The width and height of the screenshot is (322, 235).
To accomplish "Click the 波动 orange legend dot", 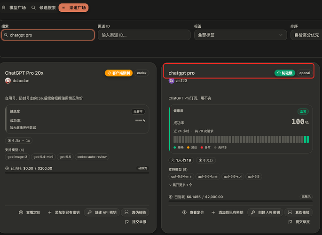I will 188,148.
